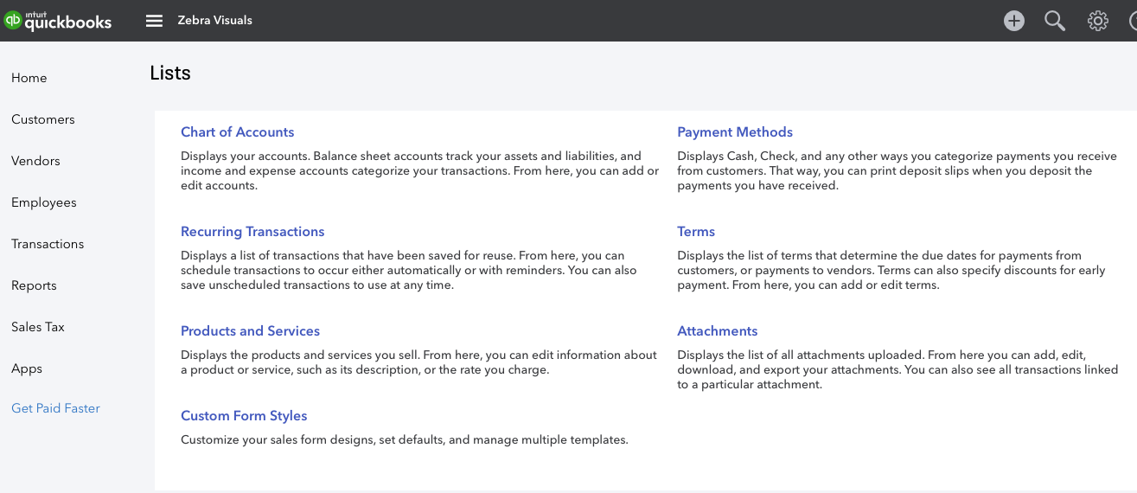
Task: Click the Get Paid Faster link
Action: [x=56, y=408]
